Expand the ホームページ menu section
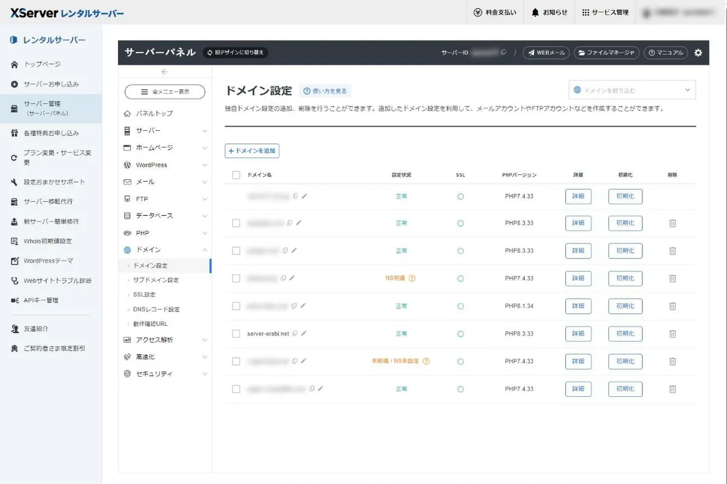 click(165, 148)
